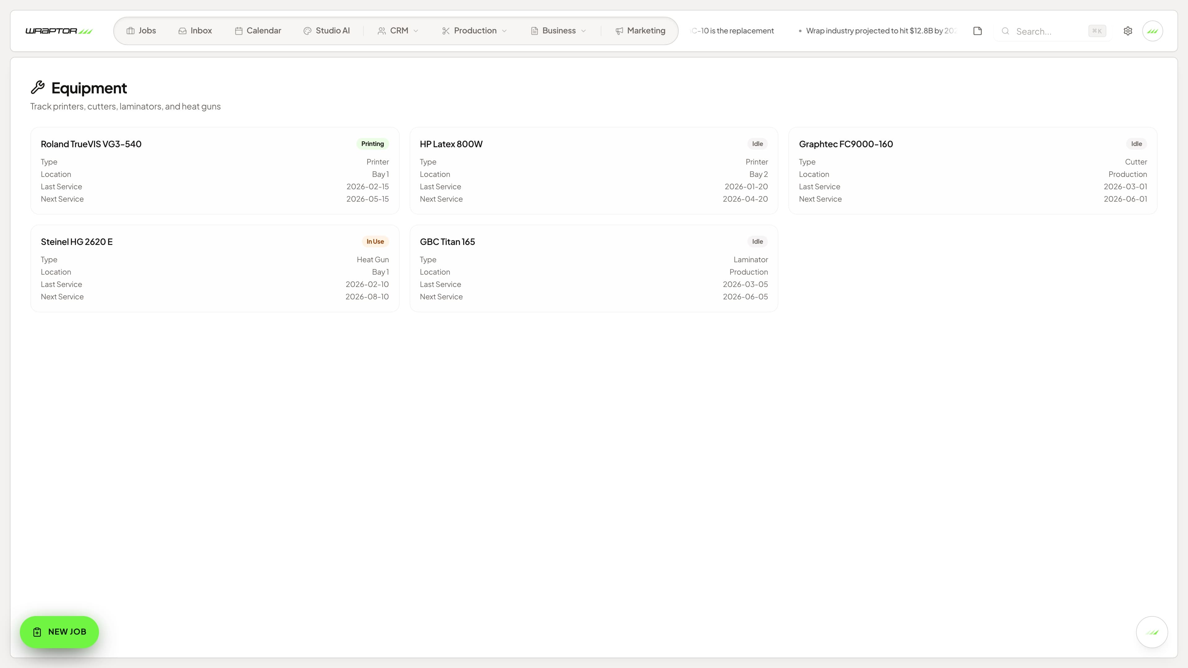Click the Idle badge on GBC Titan 165
This screenshot has height=668, width=1188.
[x=757, y=242]
